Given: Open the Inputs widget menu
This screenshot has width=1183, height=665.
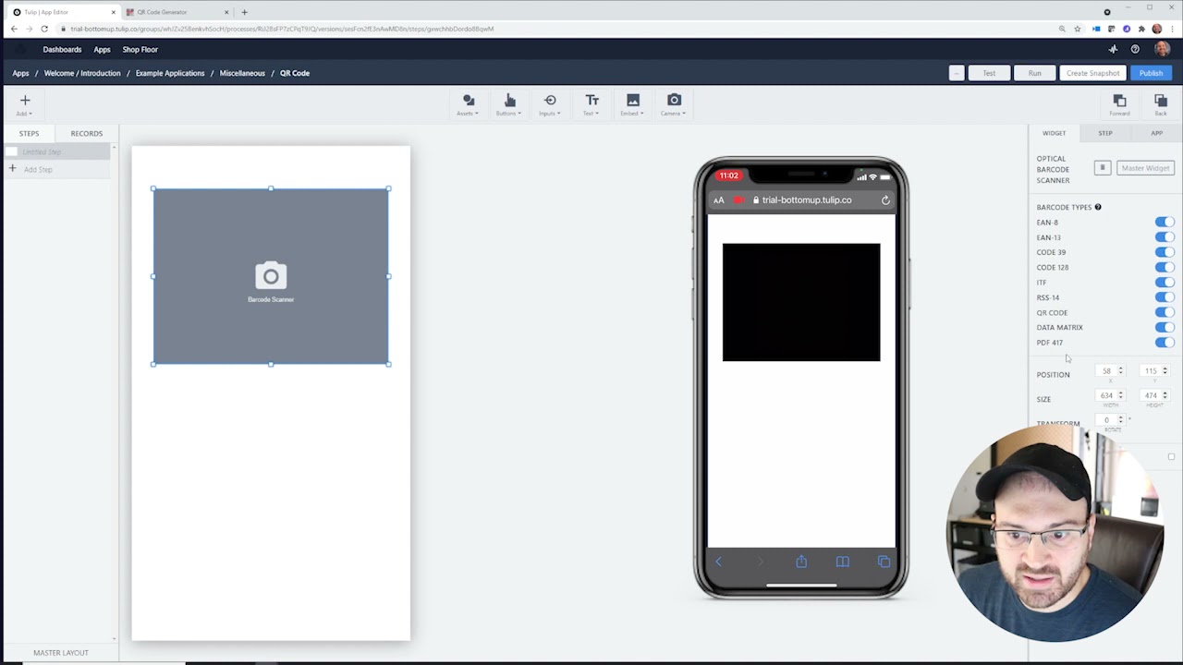Looking at the screenshot, I should (x=550, y=104).
